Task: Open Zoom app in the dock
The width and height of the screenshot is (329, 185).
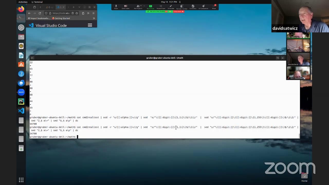Action: tap(21, 92)
